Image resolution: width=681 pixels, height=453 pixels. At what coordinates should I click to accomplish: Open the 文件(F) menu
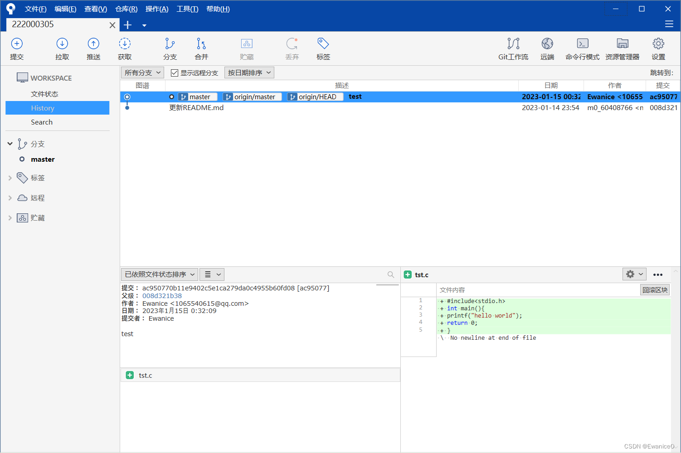click(x=36, y=9)
